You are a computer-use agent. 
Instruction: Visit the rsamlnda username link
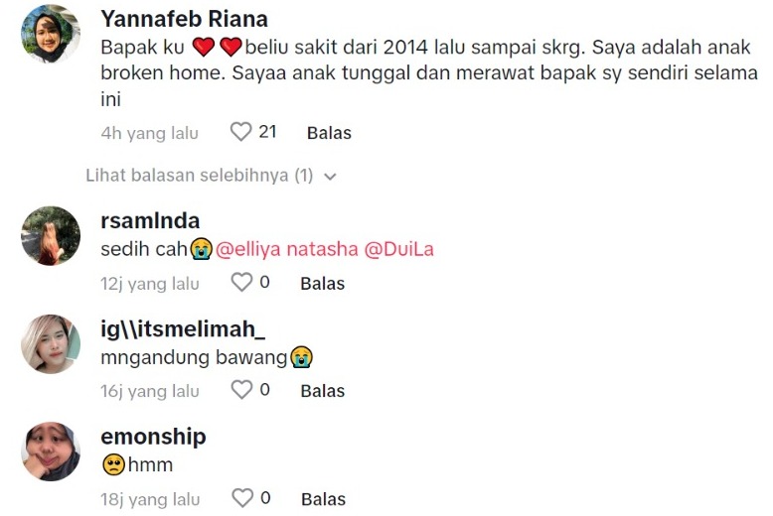point(150,220)
